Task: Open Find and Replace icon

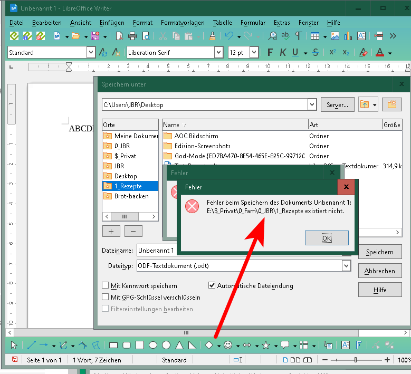Action: point(272,36)
